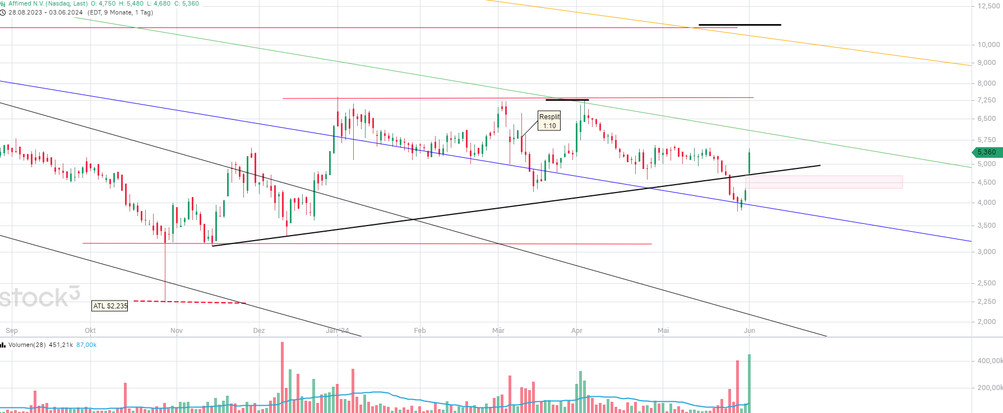Viewport: 1003px width, 413px height.
Task: Click the Jan '24 marker on time axis
Action: pyautogui.click(x=337, y=330)
